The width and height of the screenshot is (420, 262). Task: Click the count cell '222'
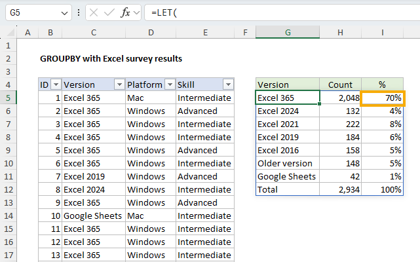(x=340, y=124)
